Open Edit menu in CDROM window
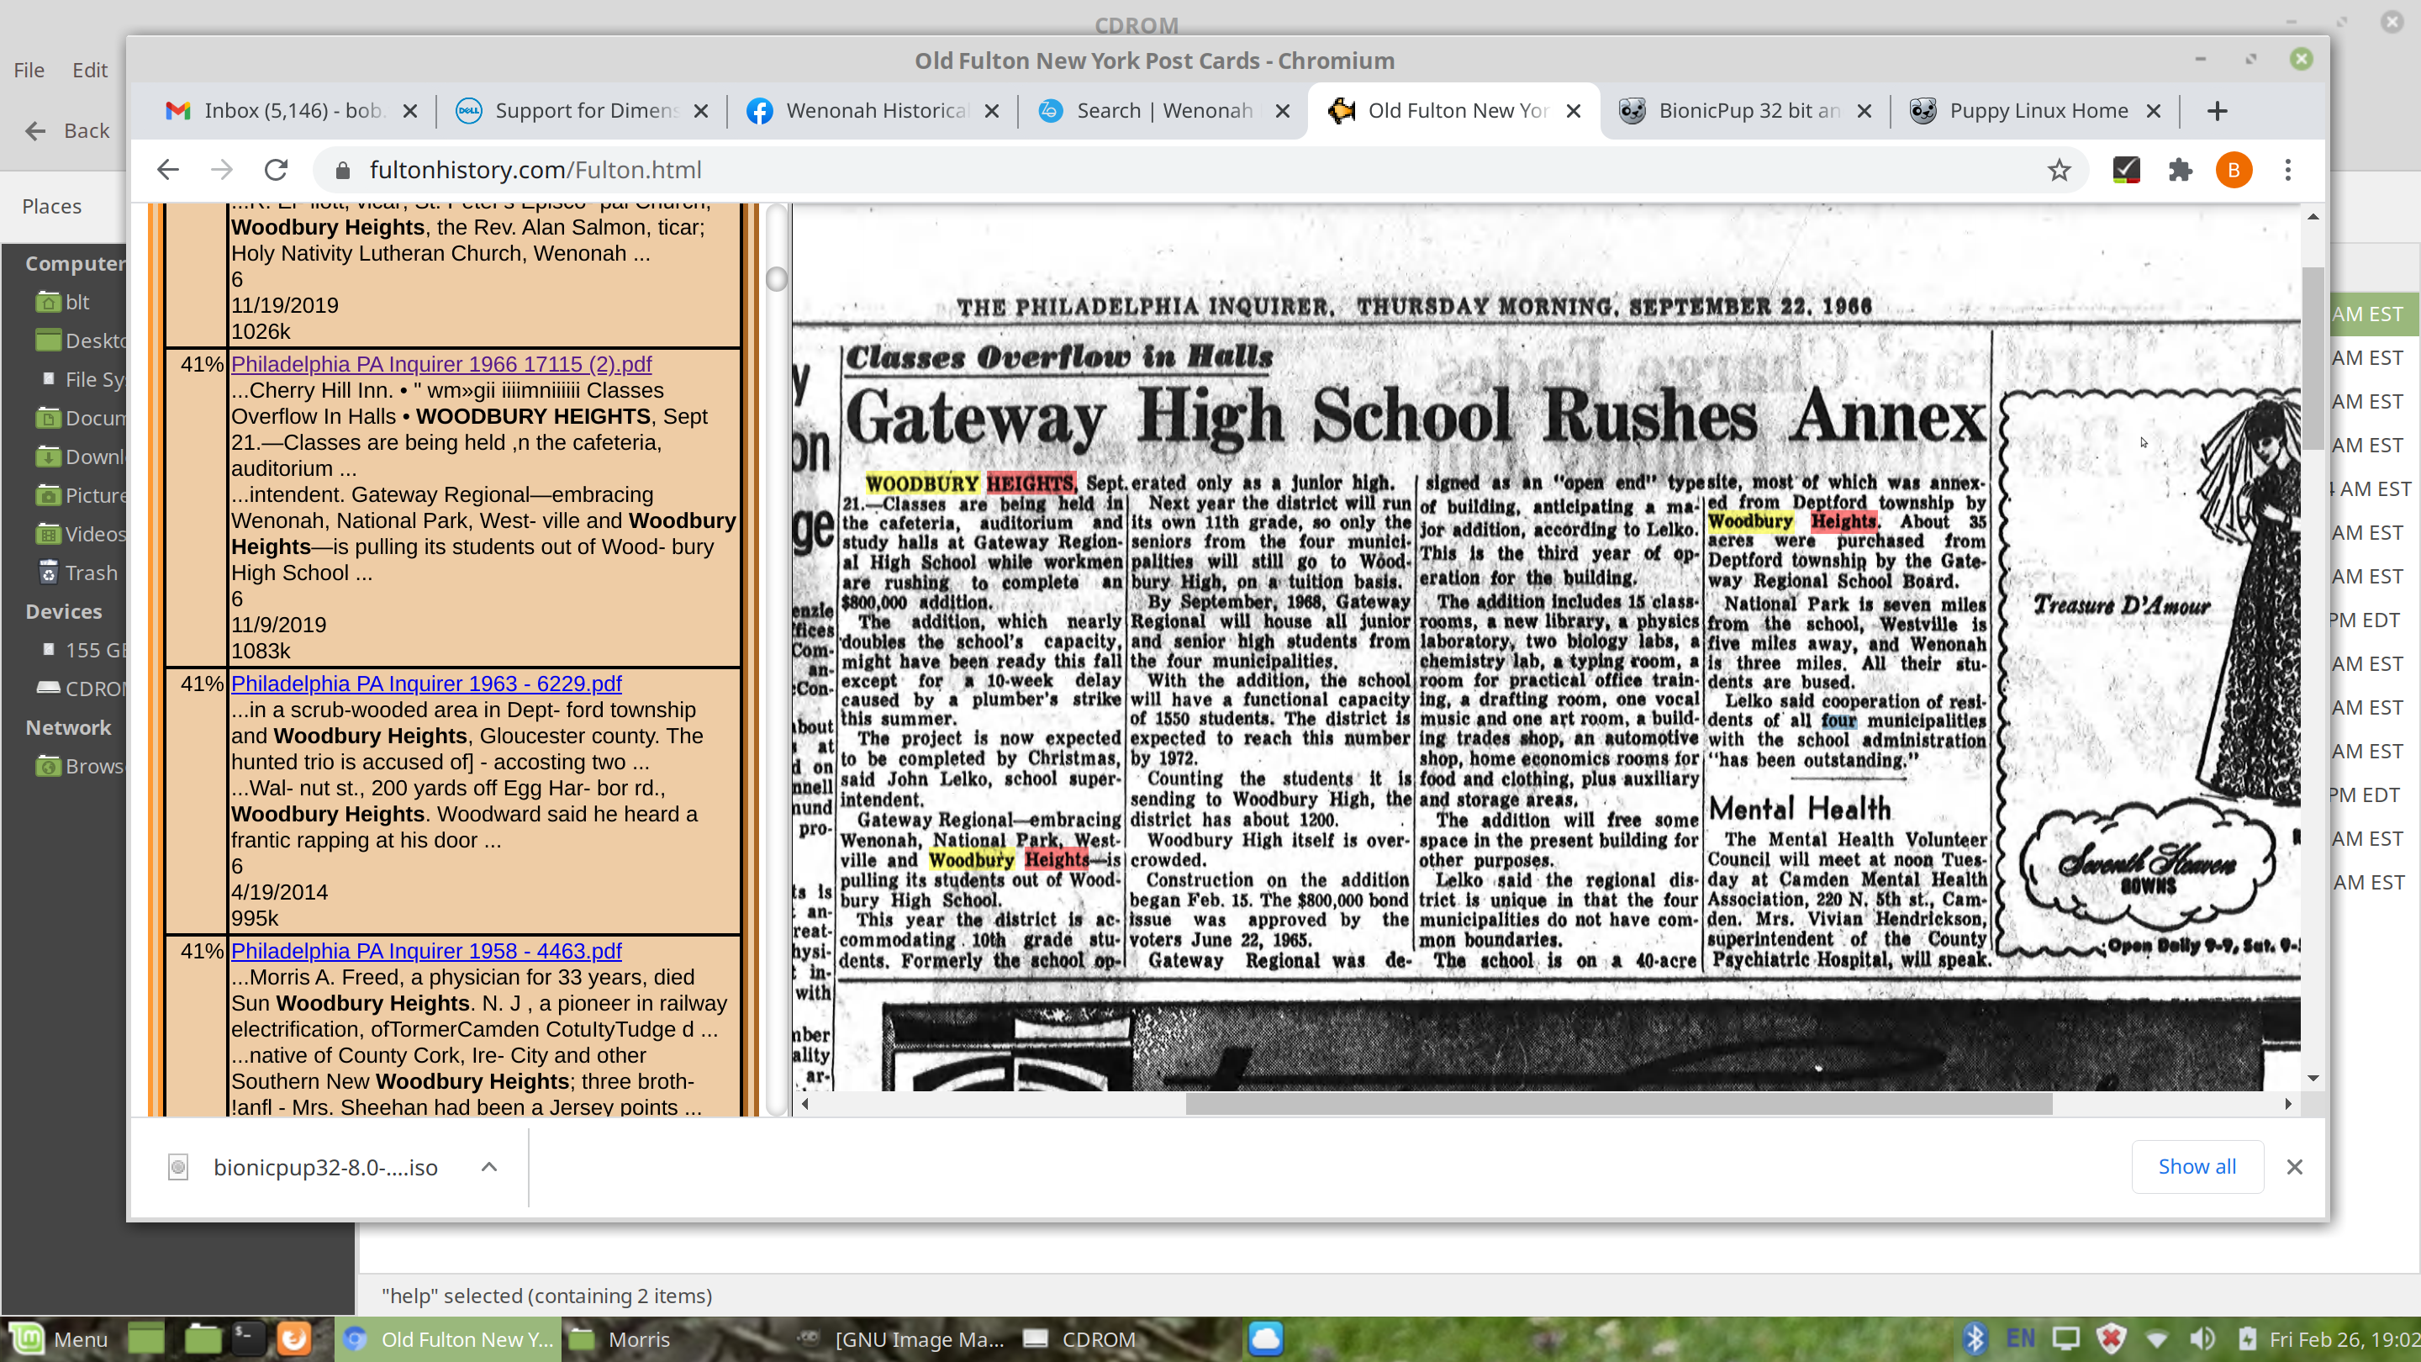This screenshot has height=1362, width=2421. pos(90,70)
